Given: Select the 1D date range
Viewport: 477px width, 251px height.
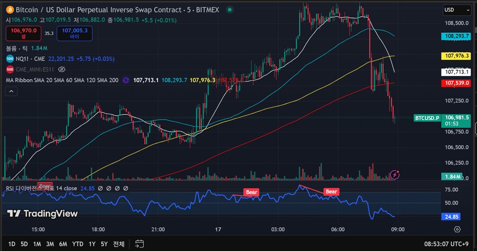Looking at the screenshot, I should click(x=12, y=244).
